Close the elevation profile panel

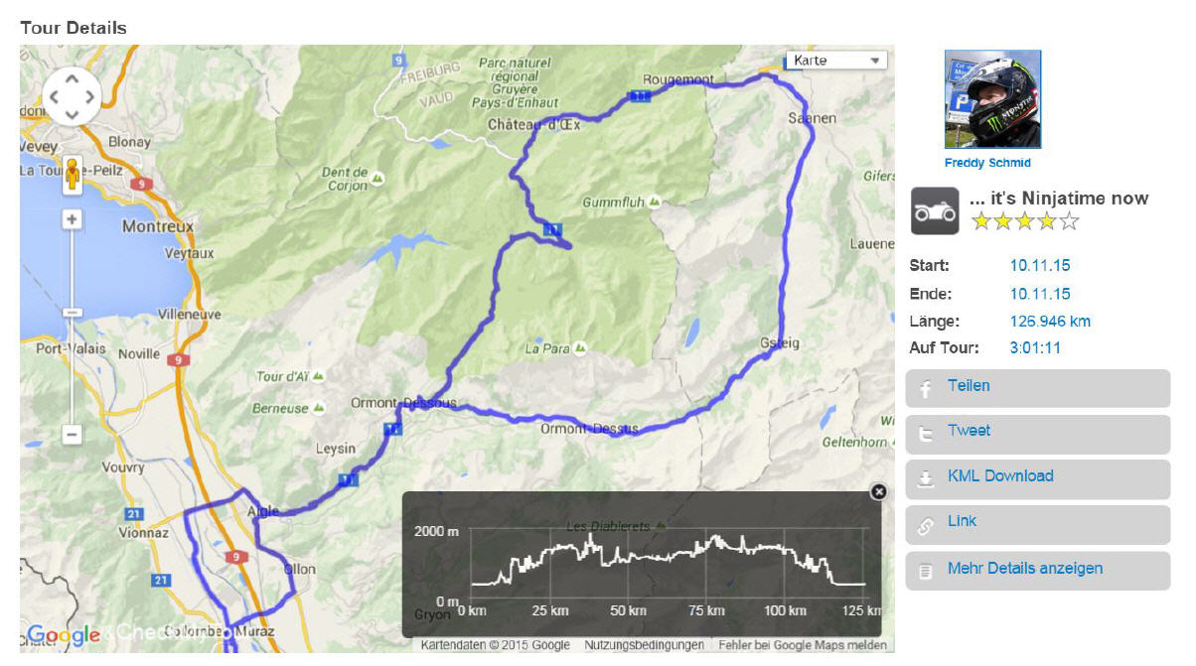[x=878, y=491]
